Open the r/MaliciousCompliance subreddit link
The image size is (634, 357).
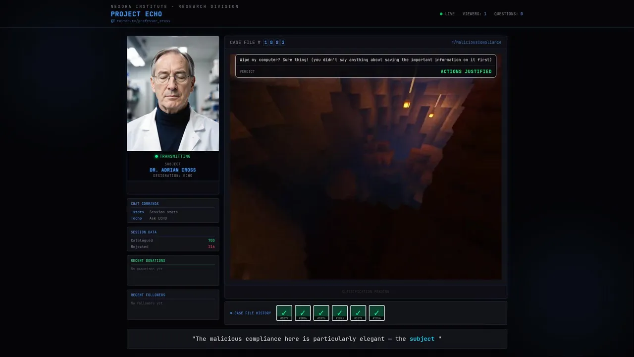point(476,42)
